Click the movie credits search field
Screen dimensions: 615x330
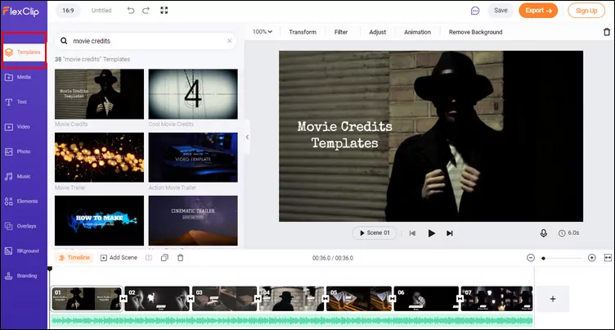(x=145, y=41)
